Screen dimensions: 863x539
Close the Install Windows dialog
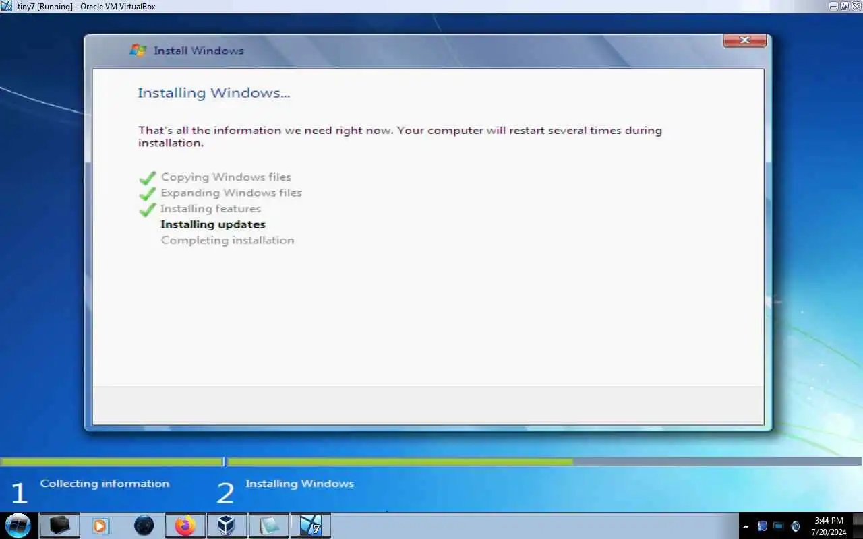click(744, 40)
